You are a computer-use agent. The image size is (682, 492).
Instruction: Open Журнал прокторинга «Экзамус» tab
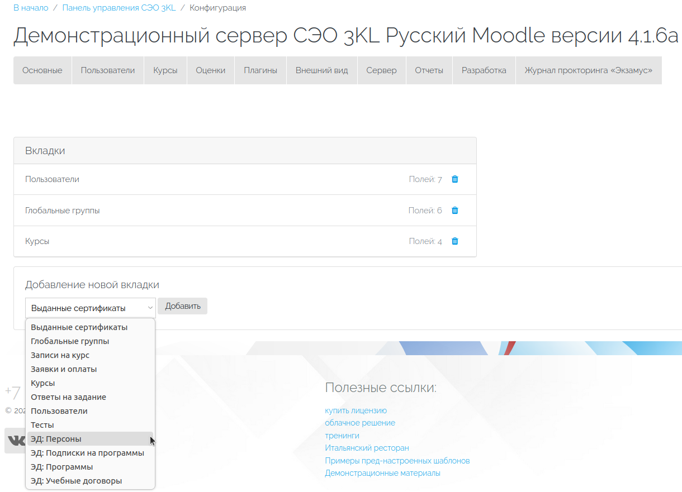(x=589, y=70)
